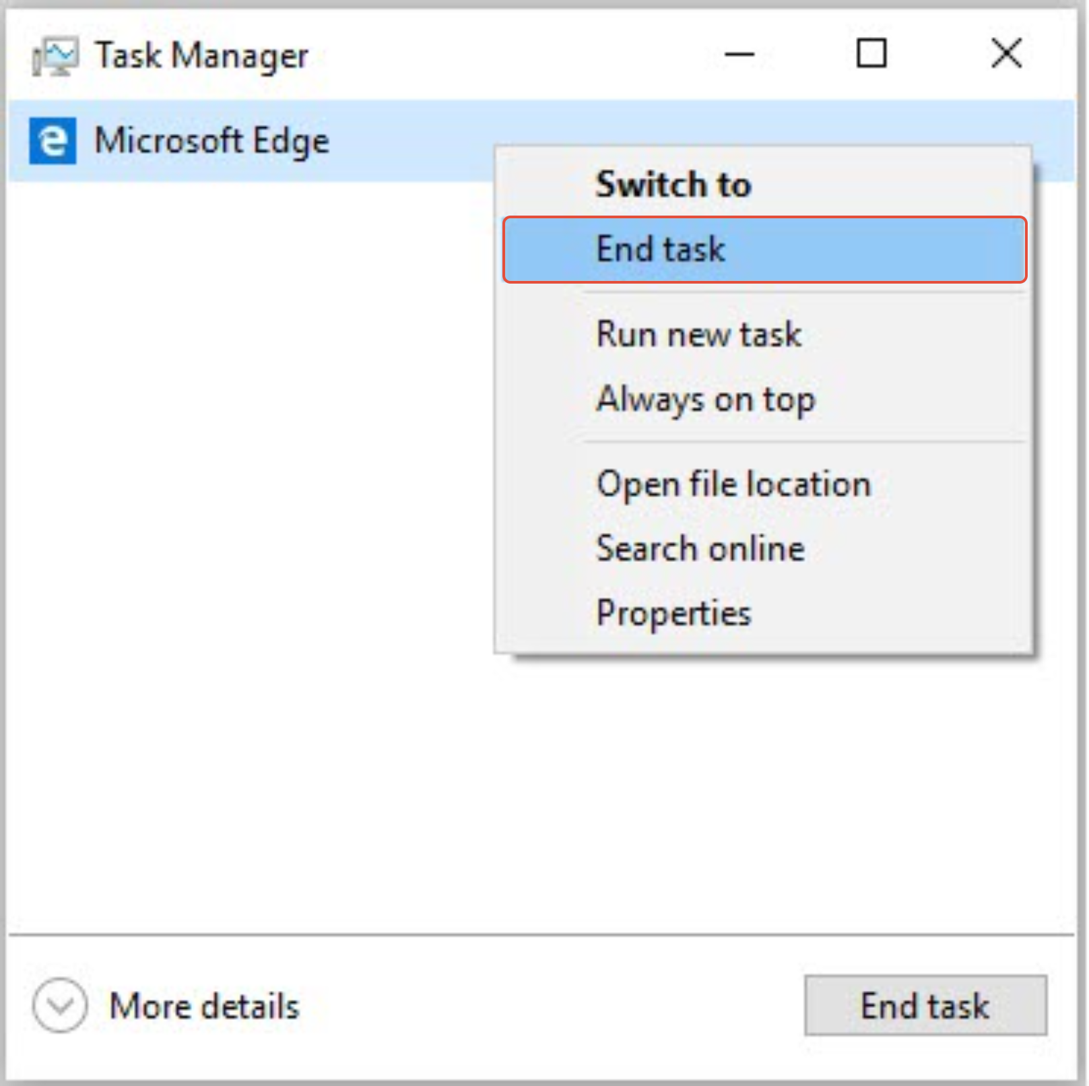Screen dimensions: 1089x1086
Task: Click the More details text label
Action: point(204,1007)
